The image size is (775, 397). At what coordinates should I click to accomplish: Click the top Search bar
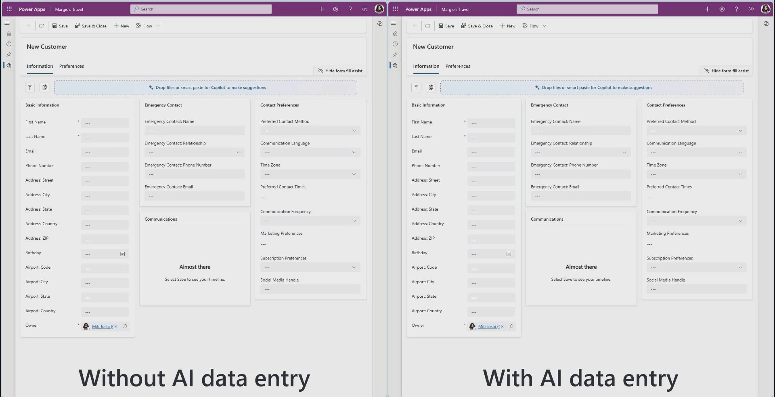[x=201, y=8]
